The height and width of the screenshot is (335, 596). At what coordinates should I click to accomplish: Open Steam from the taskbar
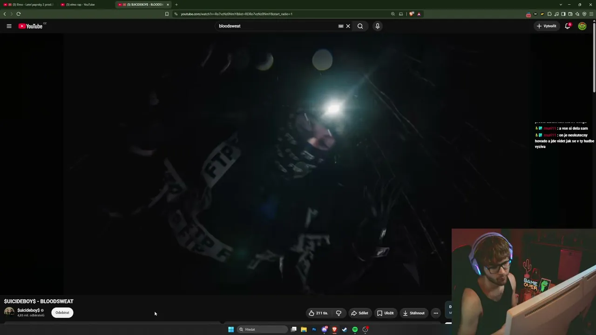click(x=345, y=329)
